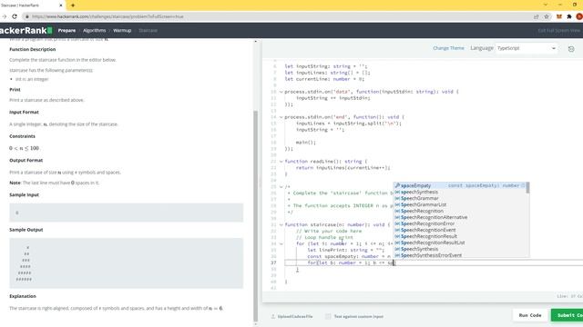Go forward in browser history
The width and height of the screenshot is (583, 327).
tap(4, 16)
